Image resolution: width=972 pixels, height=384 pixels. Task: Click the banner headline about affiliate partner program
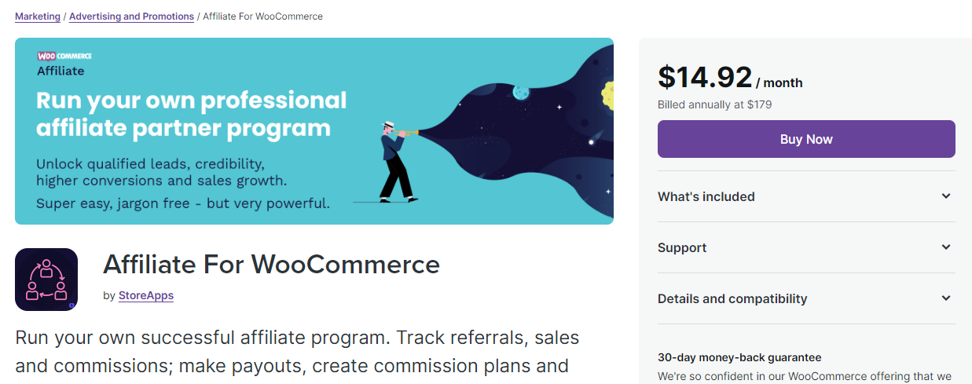pyautogui.click(x=192, y=114)
